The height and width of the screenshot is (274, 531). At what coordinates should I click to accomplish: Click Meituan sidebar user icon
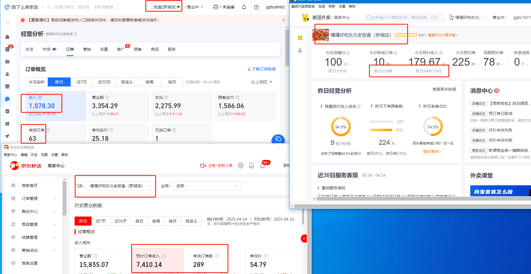300,50
